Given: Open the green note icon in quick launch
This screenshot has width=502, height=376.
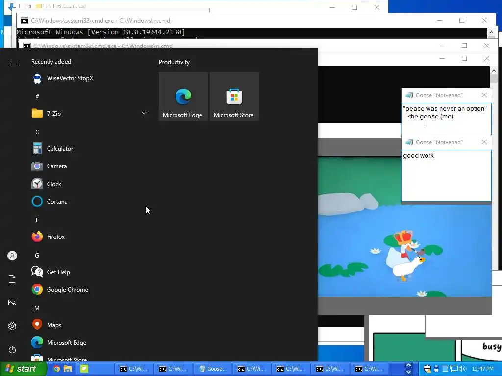Looking at the screenshot, I should pyautogui.click(x=84, y=369).
